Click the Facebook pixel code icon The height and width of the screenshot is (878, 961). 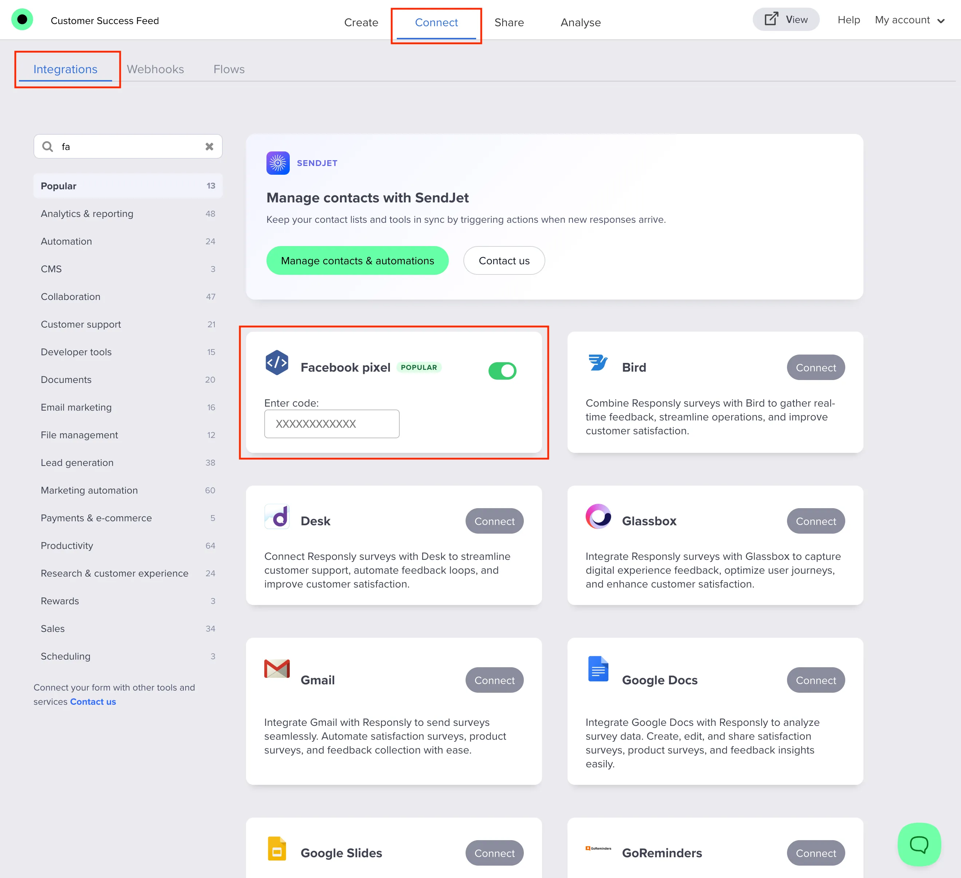click(x=277, y=363)
